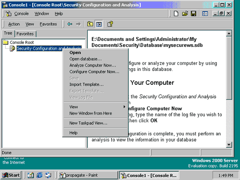The width and height of the screenshot is (240, 180).
Task: Save the console with the floppy disk icon
Action: [x=194, y=14]
